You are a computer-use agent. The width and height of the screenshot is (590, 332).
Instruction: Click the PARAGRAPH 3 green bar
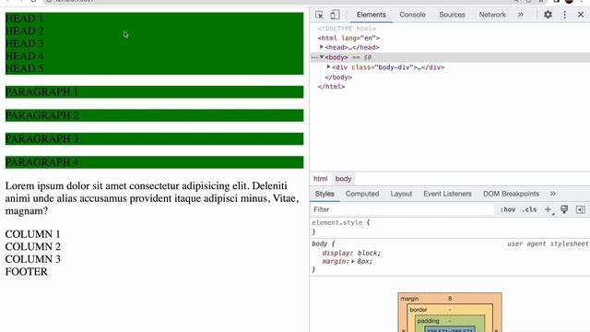[154, 139]
